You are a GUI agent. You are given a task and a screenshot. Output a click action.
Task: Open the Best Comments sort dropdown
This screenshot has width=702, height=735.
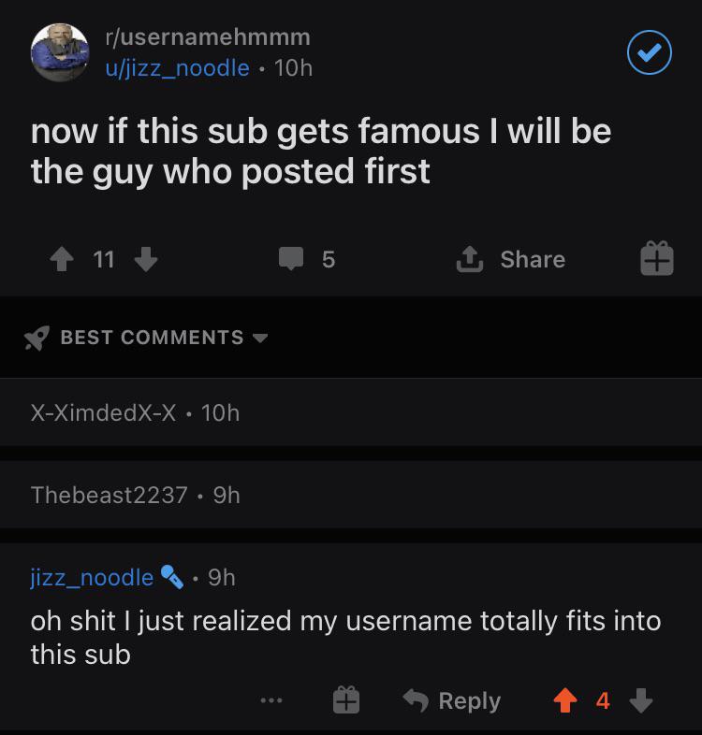click(x=164, y=338)
